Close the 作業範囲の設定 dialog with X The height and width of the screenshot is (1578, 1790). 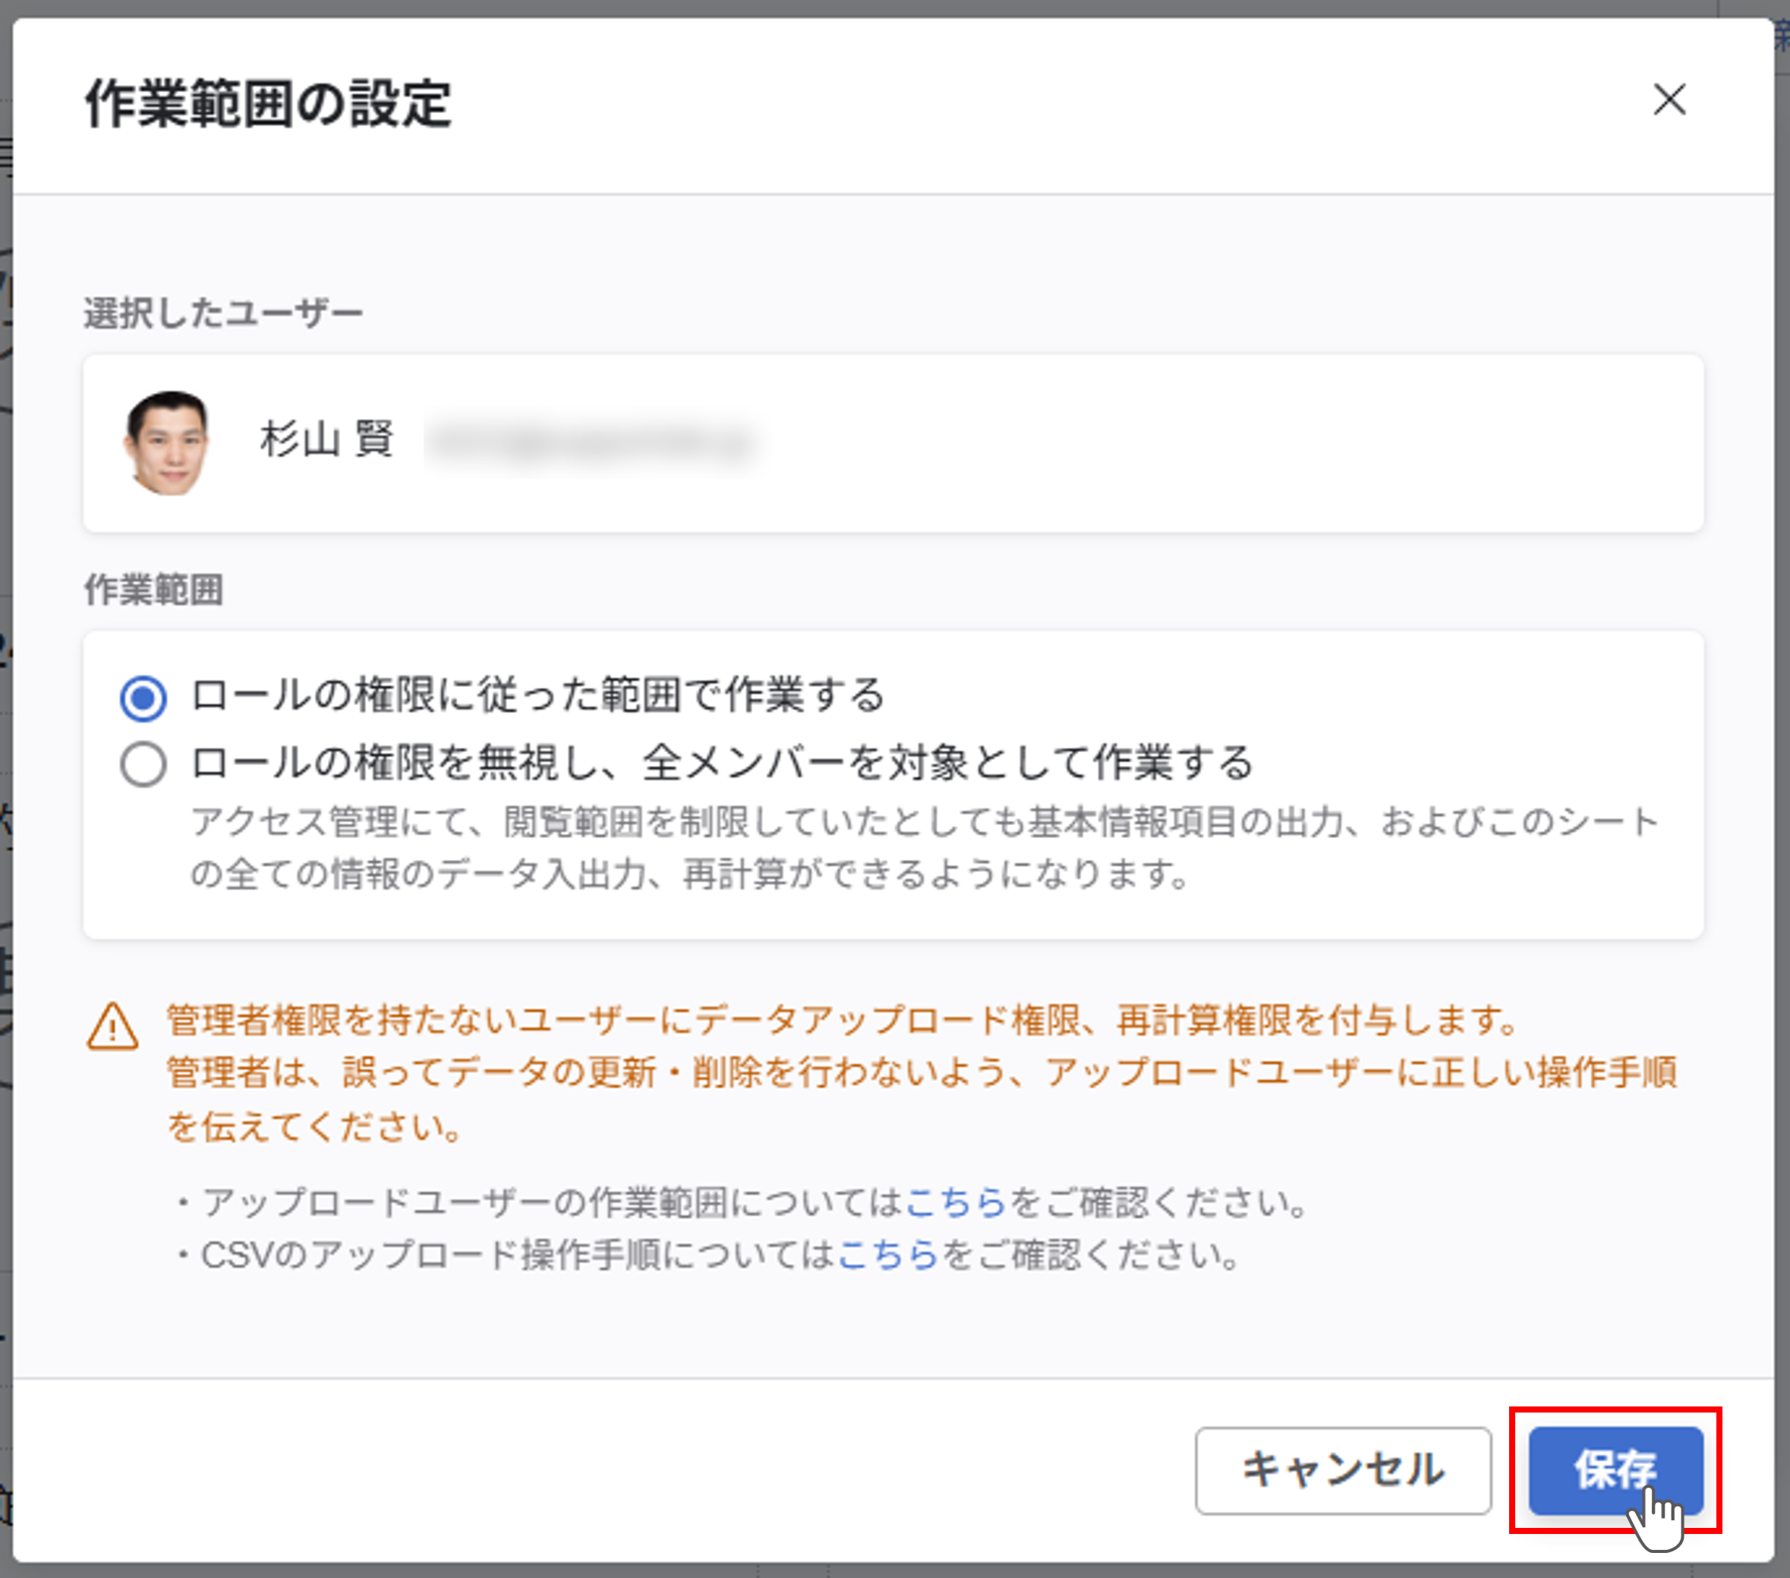(x=1669, y=100)
